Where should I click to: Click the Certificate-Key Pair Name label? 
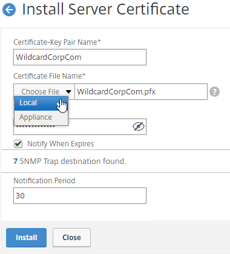click(57, 42)
